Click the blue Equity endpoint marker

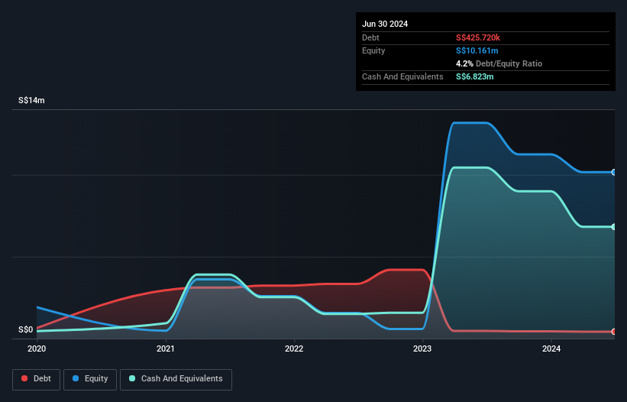[614, 173]
